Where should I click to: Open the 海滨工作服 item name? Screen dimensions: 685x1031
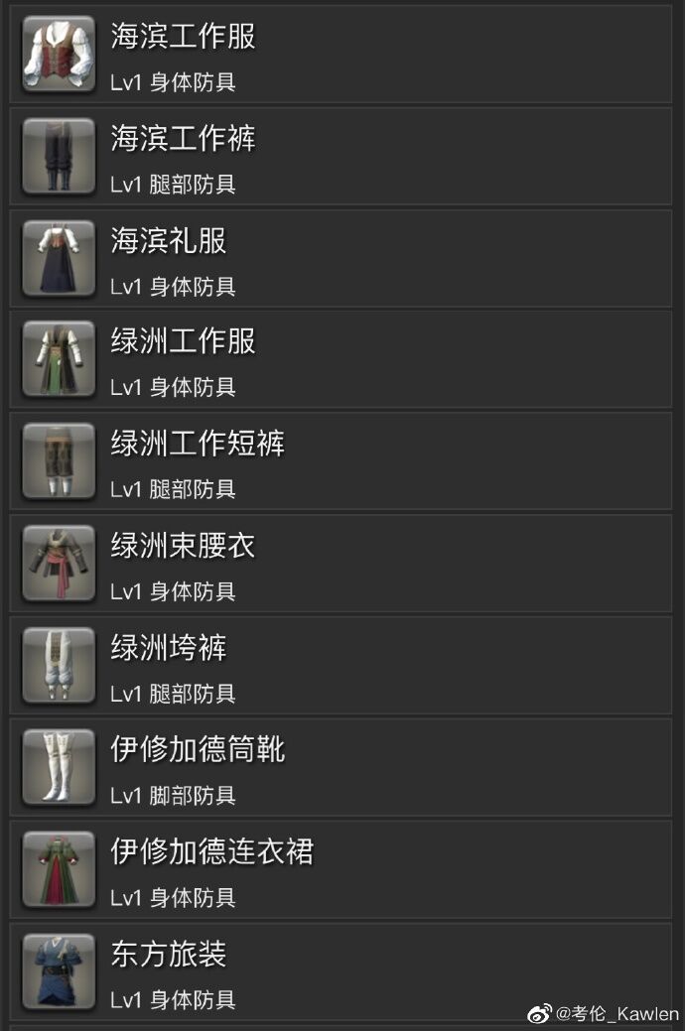pyautogui.click(x=183, y=36)
